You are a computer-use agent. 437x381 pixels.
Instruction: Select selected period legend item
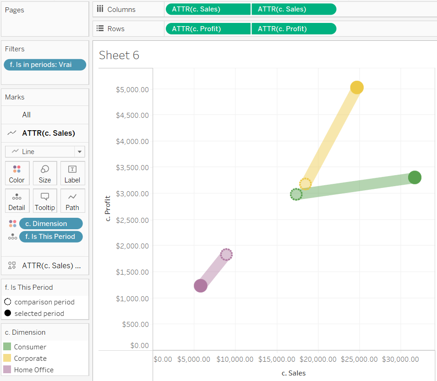tap(39, 314)
